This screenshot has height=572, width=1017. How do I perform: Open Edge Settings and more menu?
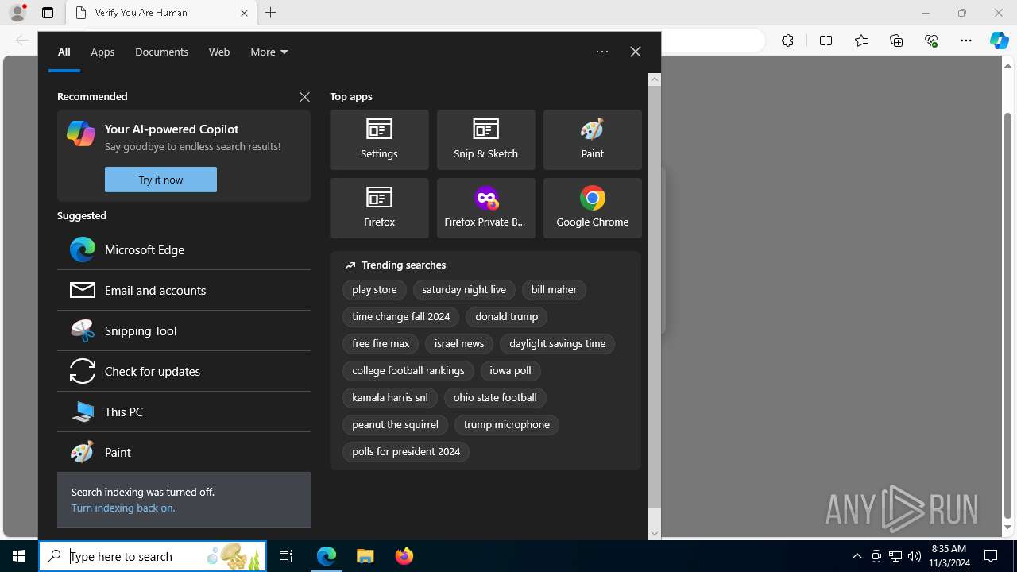point(966,41)
